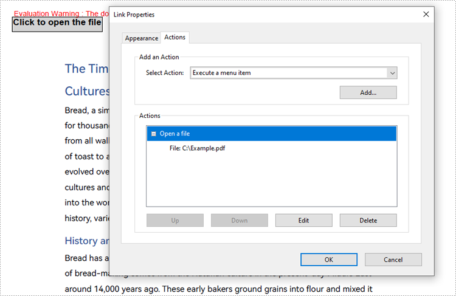Delete the selected action
456x296 pixels.
(368, 221)
